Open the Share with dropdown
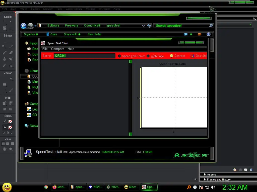 [72, 34]
